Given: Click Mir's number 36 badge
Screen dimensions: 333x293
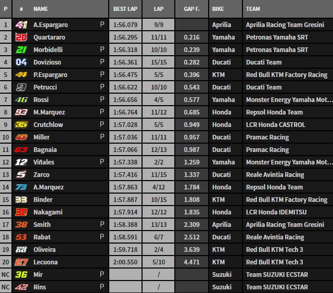Looking at the screenshot, I should click(x=21, y=275).
